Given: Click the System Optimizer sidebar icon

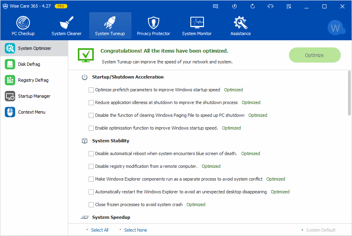Looking at the screenshot, I should (10, 48).
